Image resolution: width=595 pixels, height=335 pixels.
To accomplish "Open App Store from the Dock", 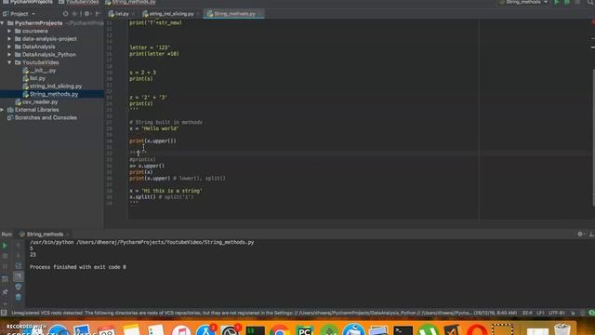I will coord(205,330).
